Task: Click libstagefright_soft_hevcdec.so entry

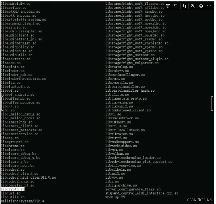Action: tap(135, 15)
